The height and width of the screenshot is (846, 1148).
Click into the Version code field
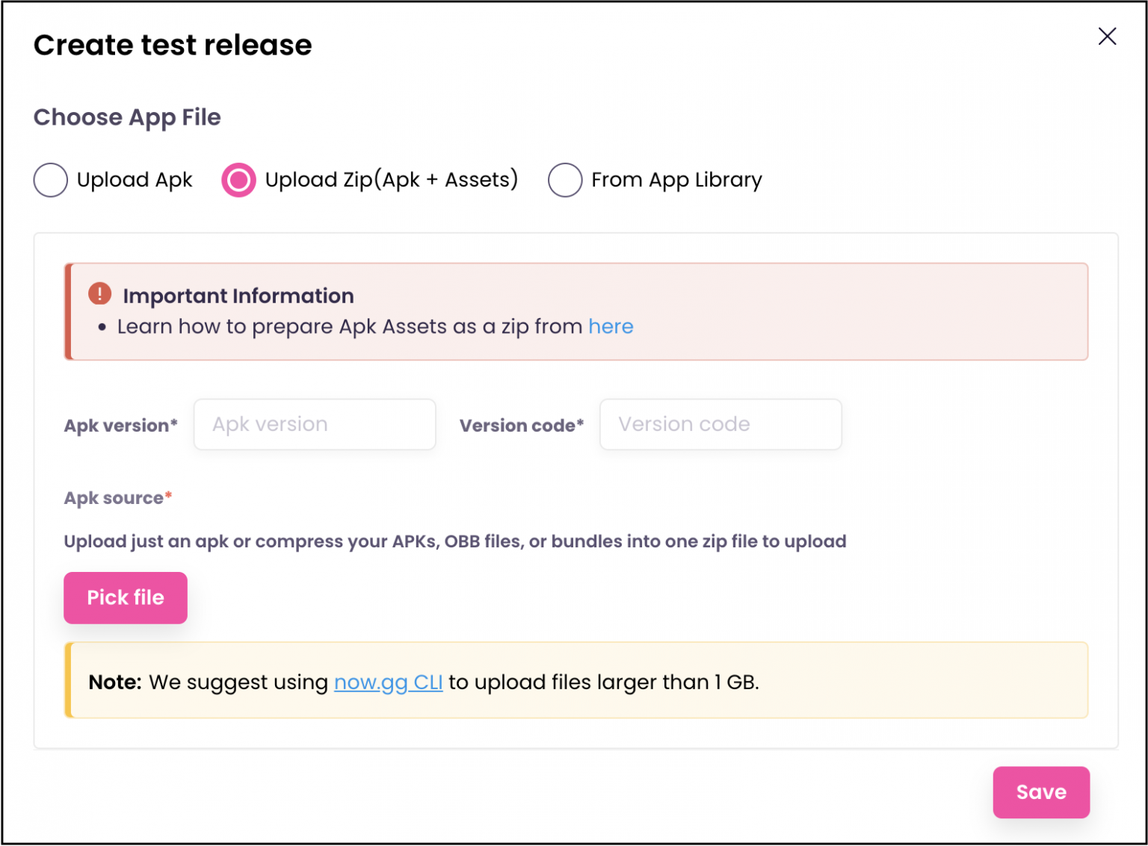[720, 424]
